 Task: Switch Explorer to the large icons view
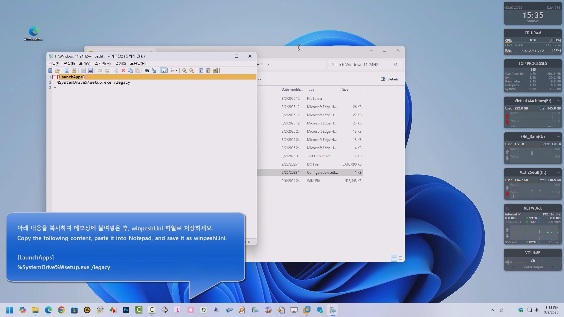pyautogui.click(x=400, y=258)
